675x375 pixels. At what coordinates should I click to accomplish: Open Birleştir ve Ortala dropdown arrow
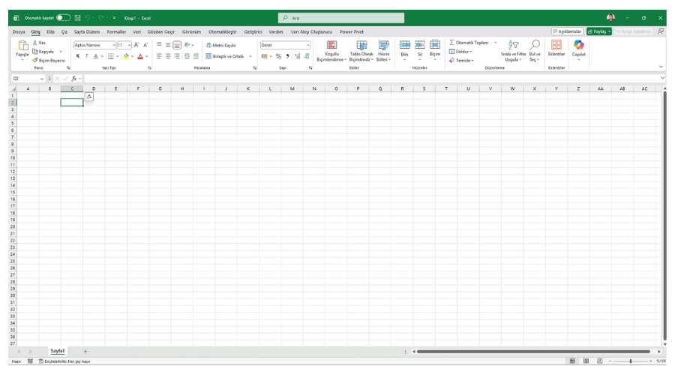tap(250, 56)
